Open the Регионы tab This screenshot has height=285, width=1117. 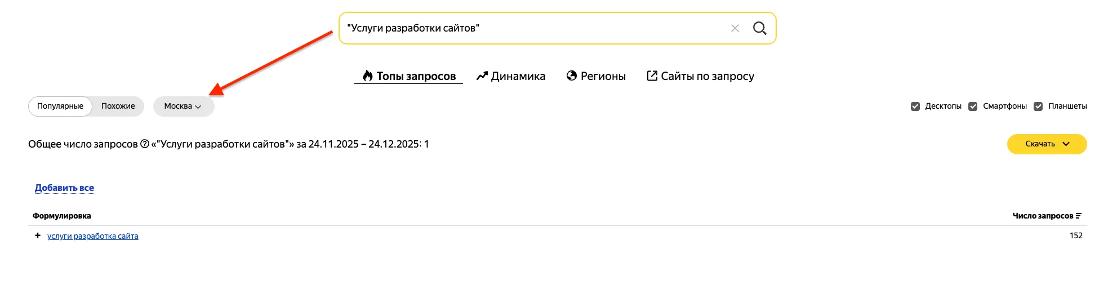point(603,76)
